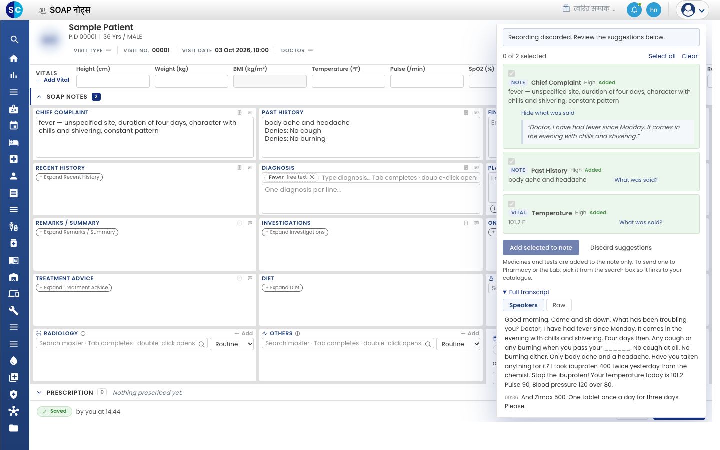Remove the Fever diagnosis chip with X
This screenshot has width=720, height=450.
(x=312, y=177)
